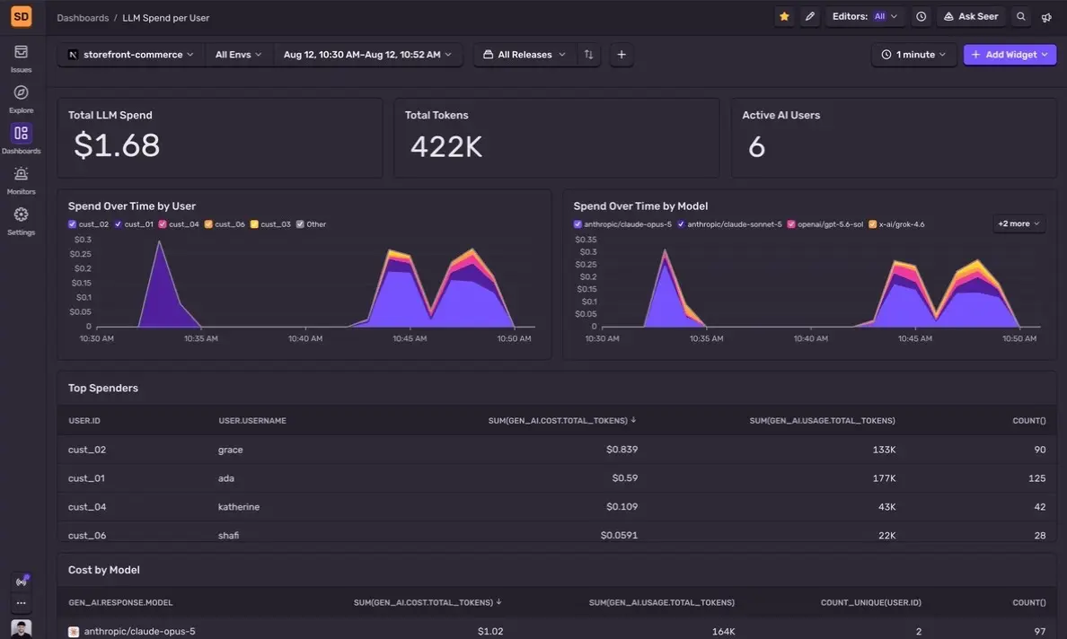1067x639 pixels.
Task: Open Monitors from the sidebar
Action: point(21,180)
